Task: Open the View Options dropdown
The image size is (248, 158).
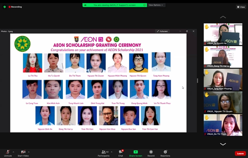Action: (x=156, y=5)
